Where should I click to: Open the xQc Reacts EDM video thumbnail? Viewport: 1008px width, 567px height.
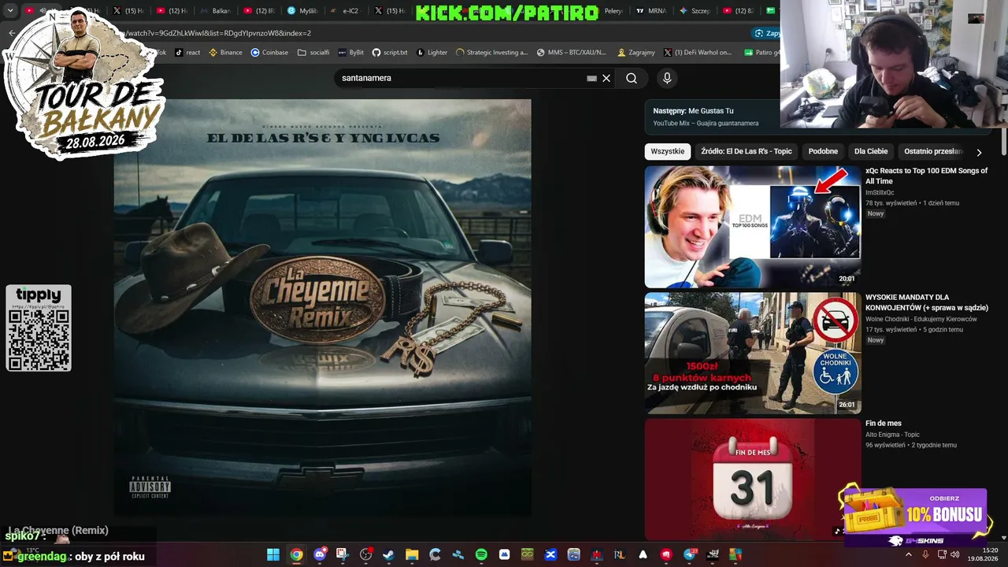(753, 227)
